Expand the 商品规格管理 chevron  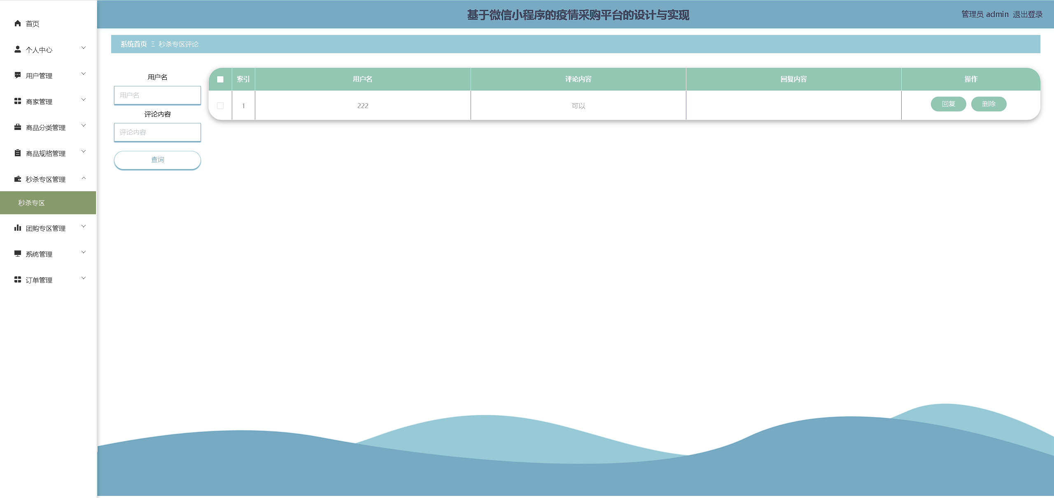click(x=84, y=152)
